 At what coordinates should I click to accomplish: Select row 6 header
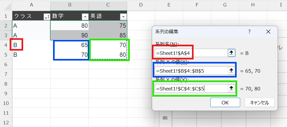pos(5,65)
